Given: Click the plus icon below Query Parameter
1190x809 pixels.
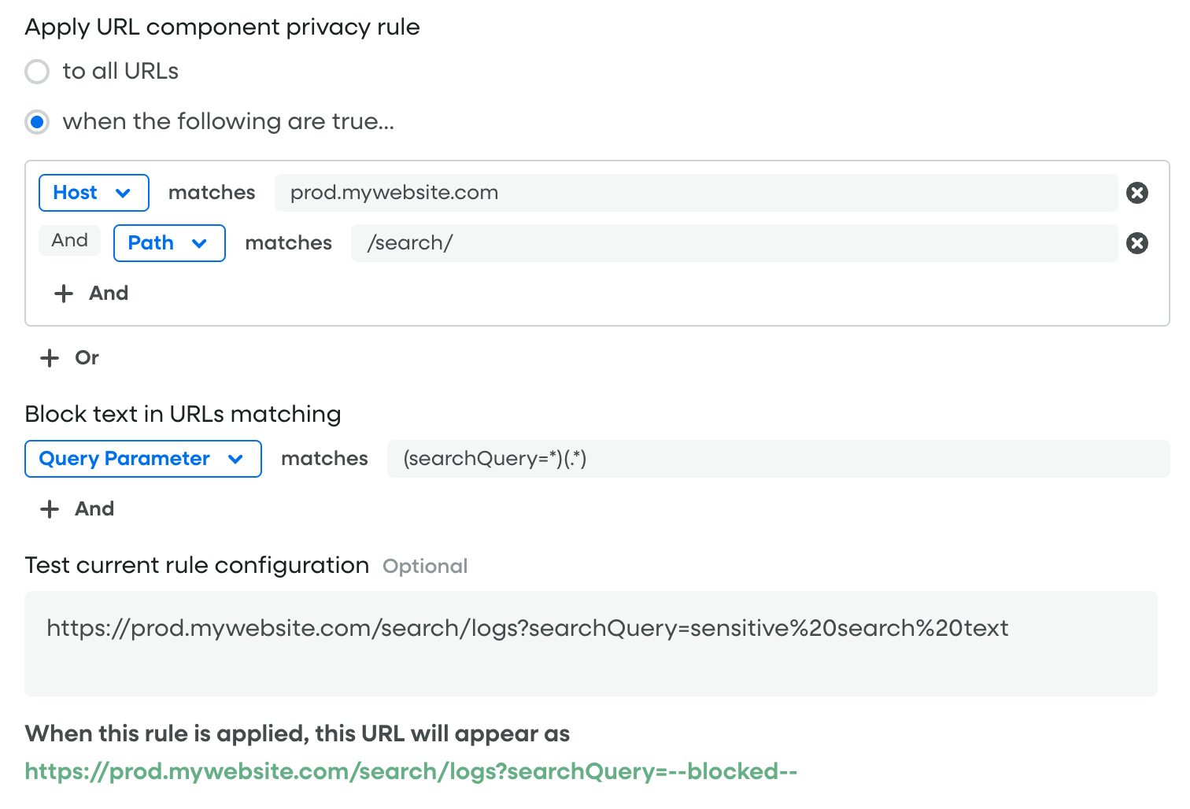Looking at the screenshot, I should [50, 509].
